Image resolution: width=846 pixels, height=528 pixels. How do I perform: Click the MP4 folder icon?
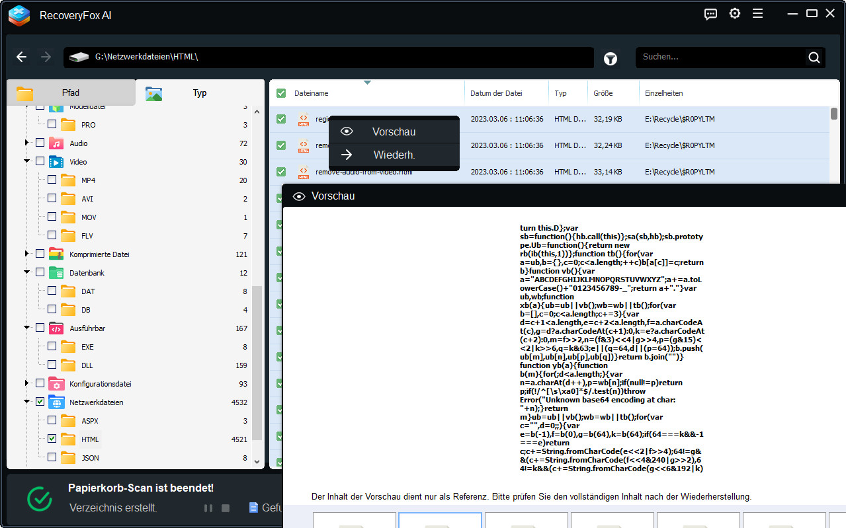68,180
